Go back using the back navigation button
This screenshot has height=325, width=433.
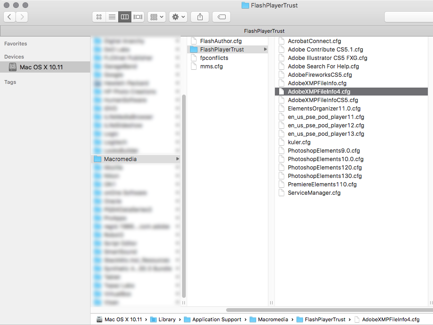click(9, 16)
